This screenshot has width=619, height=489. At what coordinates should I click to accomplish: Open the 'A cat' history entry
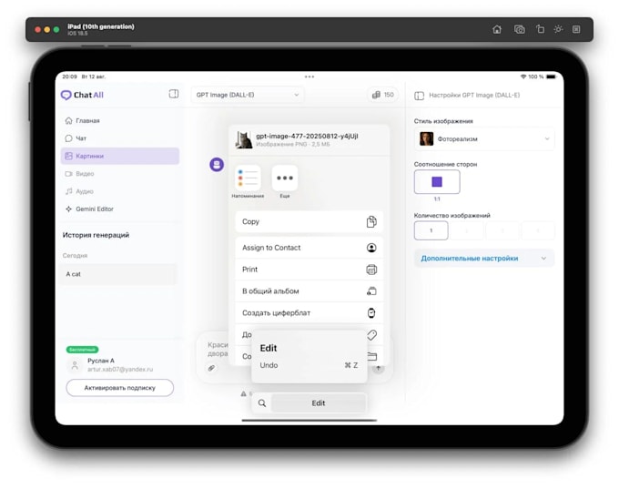pos(119,274)
